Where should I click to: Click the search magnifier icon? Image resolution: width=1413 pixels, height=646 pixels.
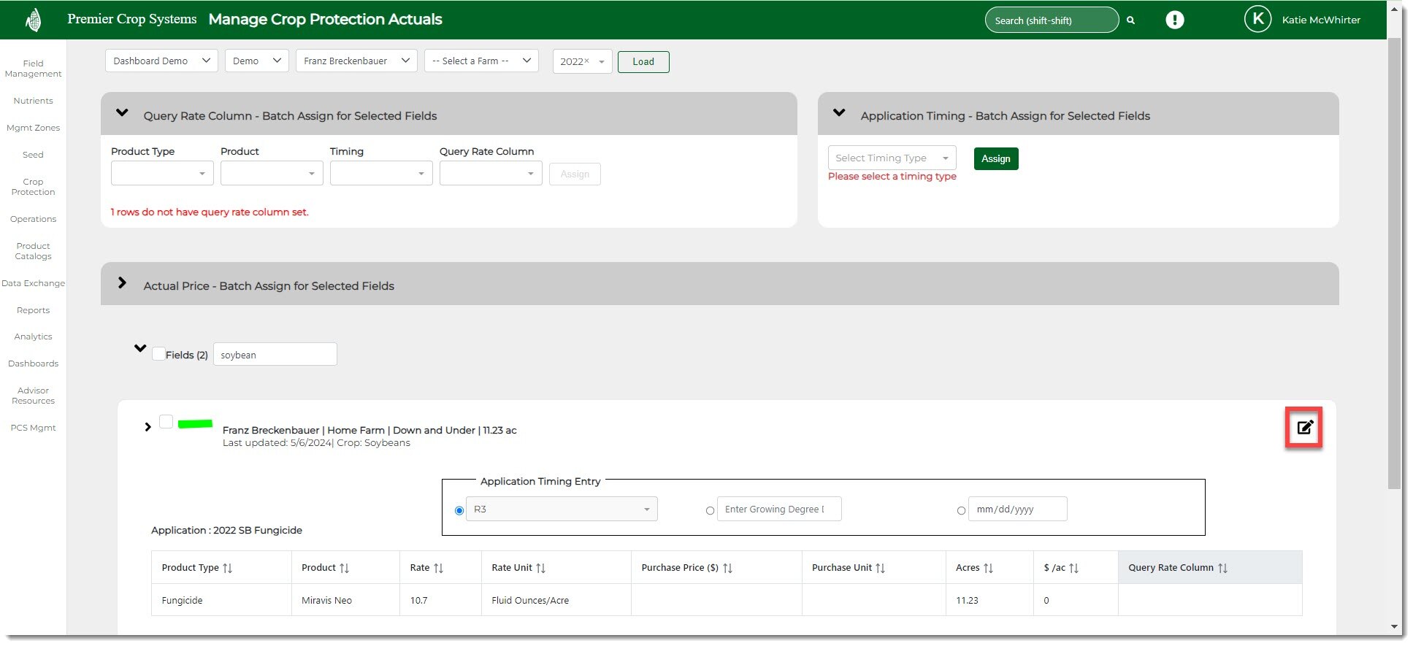[1130, 20]
